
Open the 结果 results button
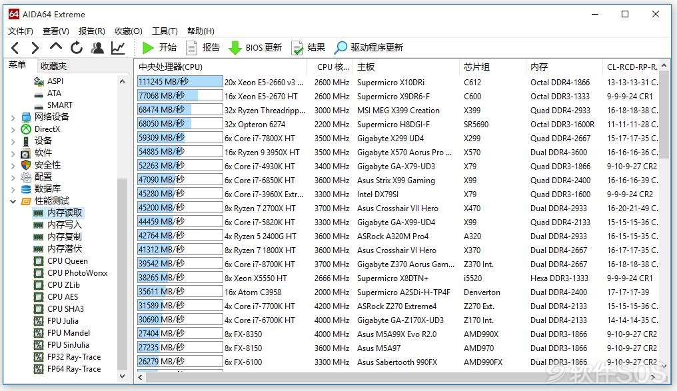(x=309, y=47)
